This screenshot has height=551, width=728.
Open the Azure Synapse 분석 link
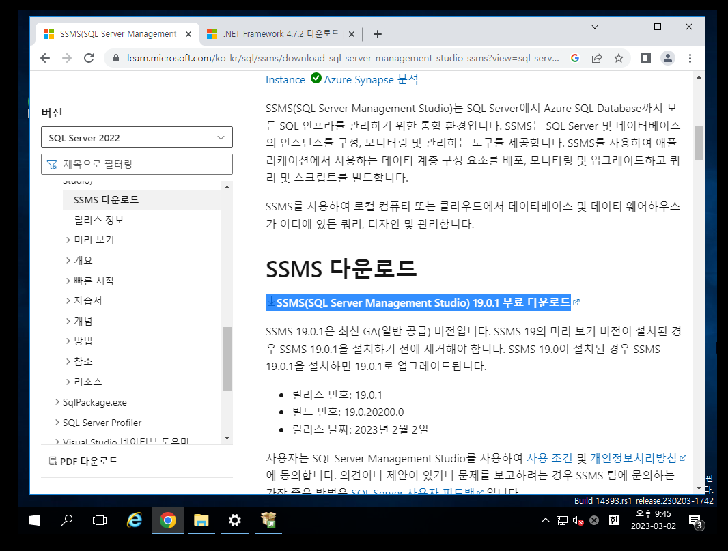pos(371,80)
